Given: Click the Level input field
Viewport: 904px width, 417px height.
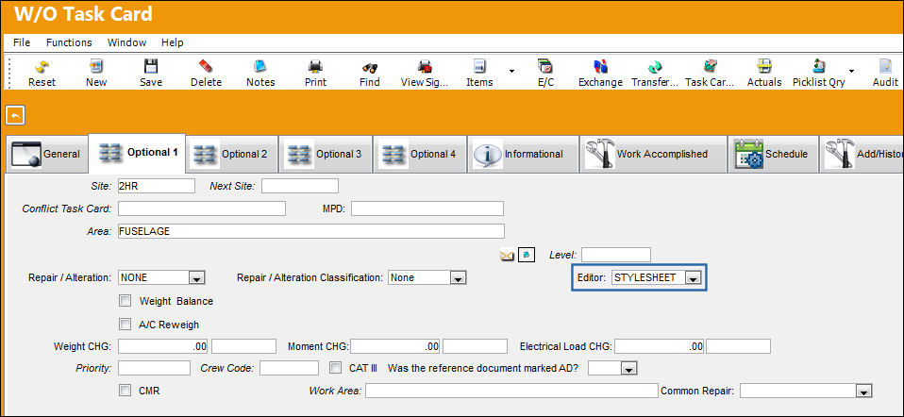Looking at the screenshot, I should click(x=616, y=255).
